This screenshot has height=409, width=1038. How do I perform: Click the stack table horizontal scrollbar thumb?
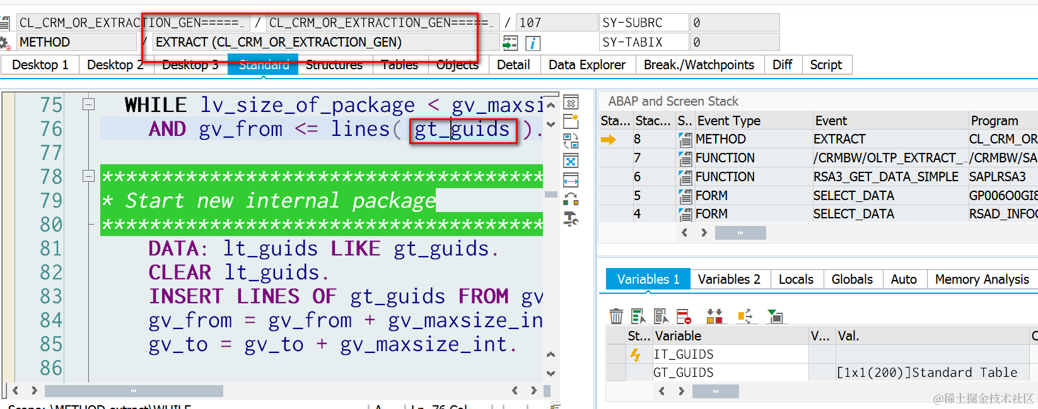740,233
